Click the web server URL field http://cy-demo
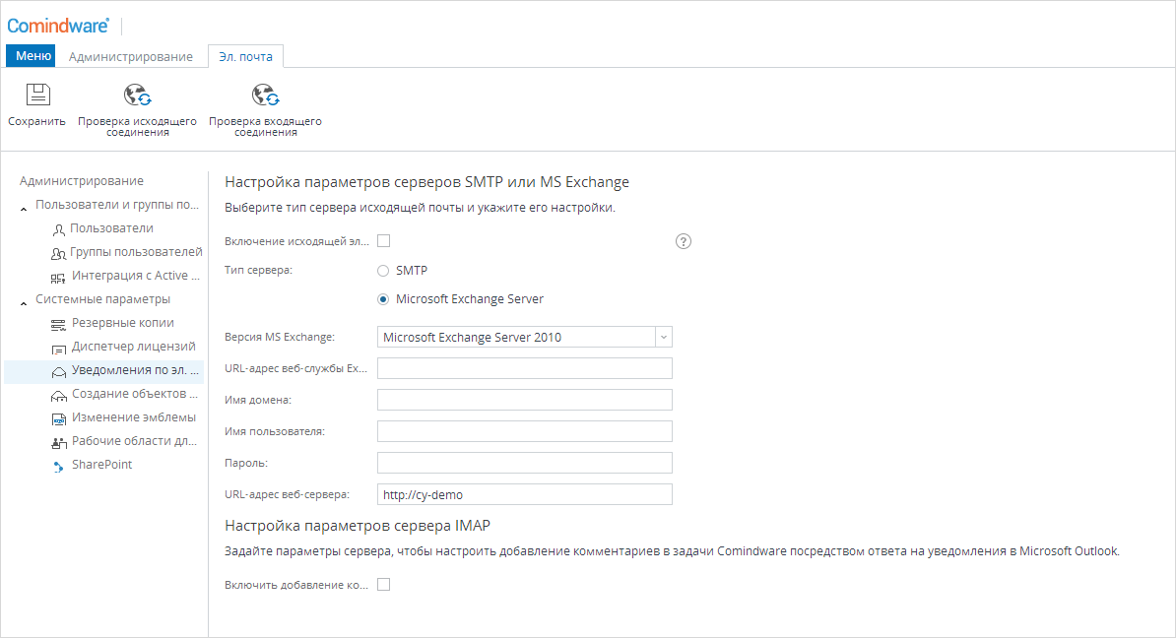 524,494
